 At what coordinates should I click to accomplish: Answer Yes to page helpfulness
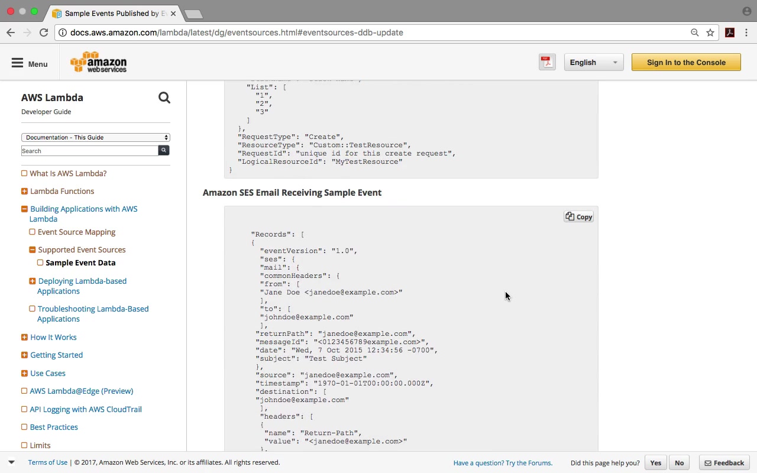click(655, 463)
